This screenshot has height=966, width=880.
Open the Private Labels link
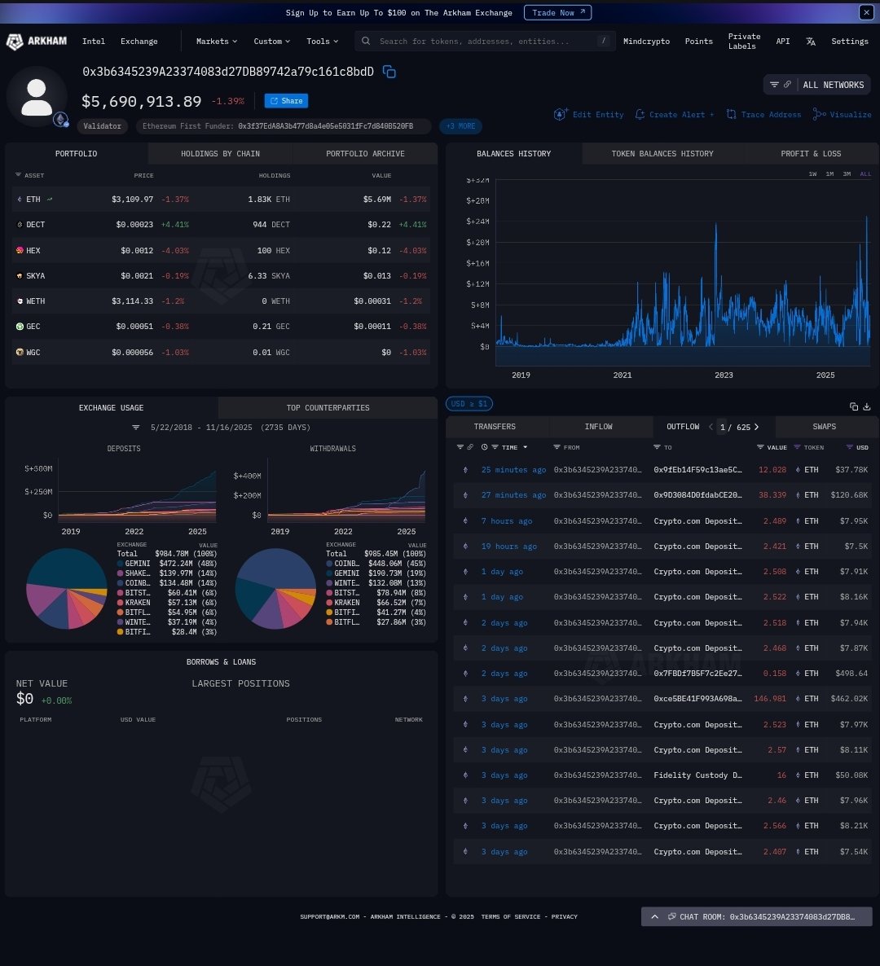[744, 42]
